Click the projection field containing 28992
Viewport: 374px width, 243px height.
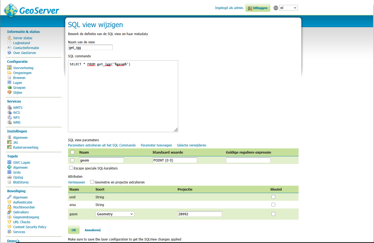pos(200,214)
